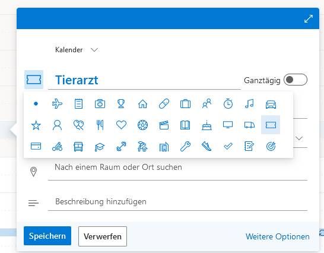This screenshot has width=324, height=253.
Task: Pick the wrench icon
Action: (x=185, y=147)
